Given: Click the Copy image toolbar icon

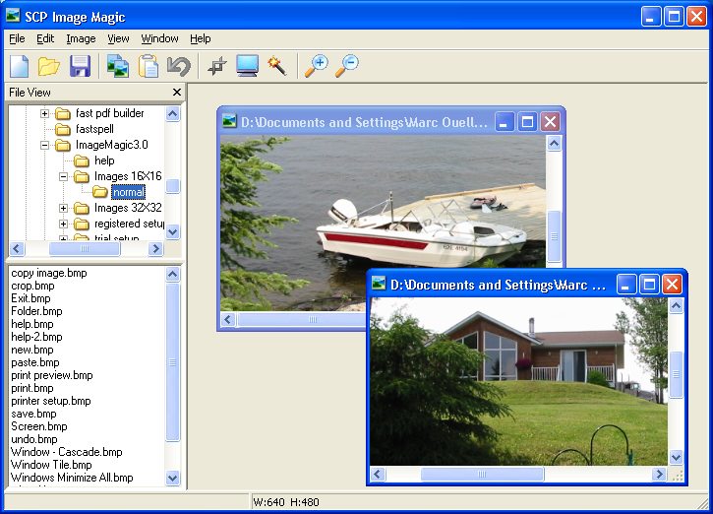Looking at the screenshot, I should click(x=118, y=66).
